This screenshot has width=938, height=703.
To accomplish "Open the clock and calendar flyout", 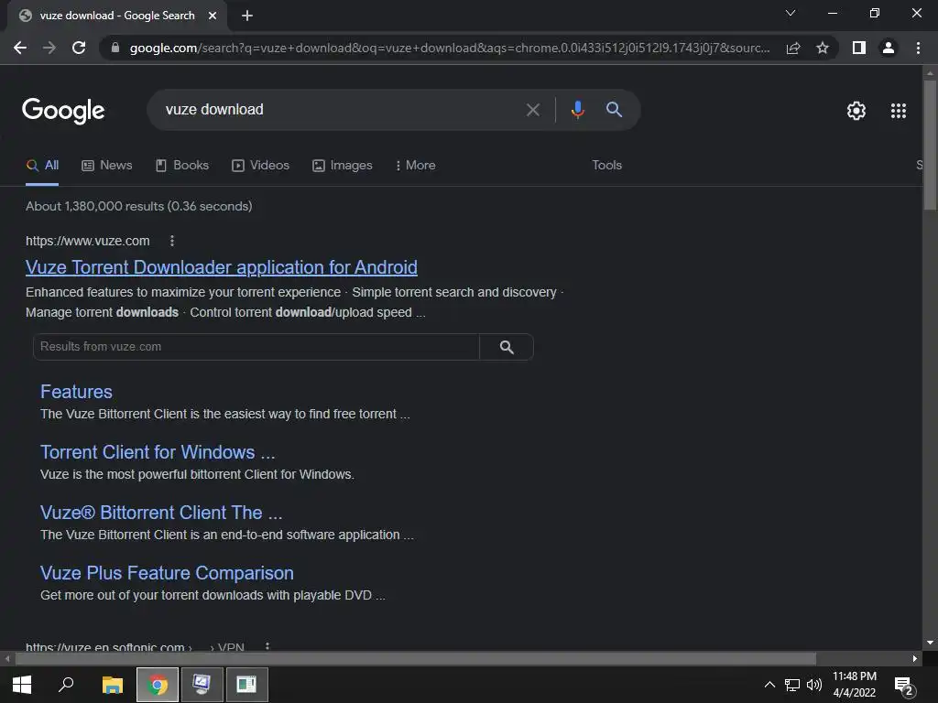I will [x=855, y=685].
